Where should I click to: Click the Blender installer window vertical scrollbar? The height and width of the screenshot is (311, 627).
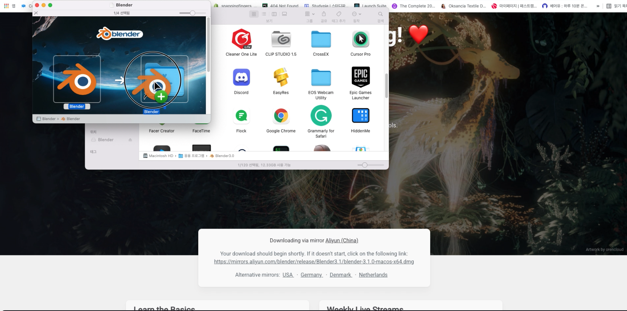click(208, 45)
